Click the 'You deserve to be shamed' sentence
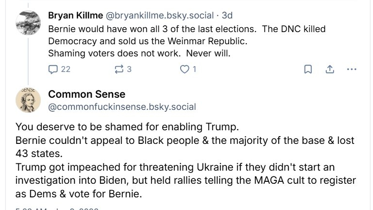The width and height of the screenshot is (373, 210). point(128,128)
